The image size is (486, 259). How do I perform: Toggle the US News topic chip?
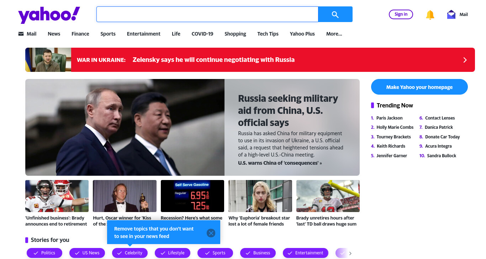pyautogui.click(x=87, y=253)
